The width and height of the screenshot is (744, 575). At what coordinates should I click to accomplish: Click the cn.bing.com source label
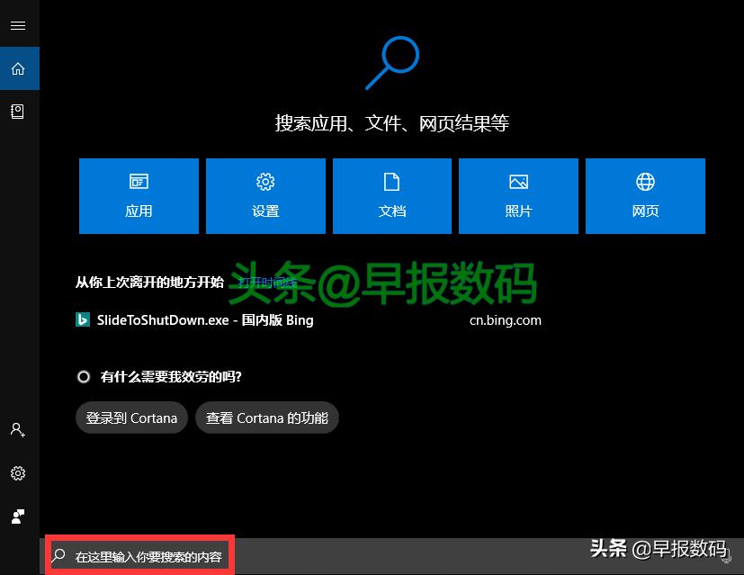pyautogui.click(x=506, y=319)
